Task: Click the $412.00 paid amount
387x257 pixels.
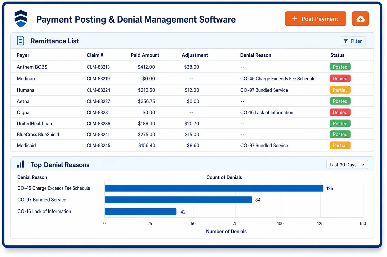Action: [146, 67]
